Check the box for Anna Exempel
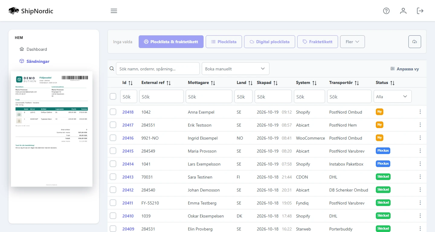 pos(113,112)
